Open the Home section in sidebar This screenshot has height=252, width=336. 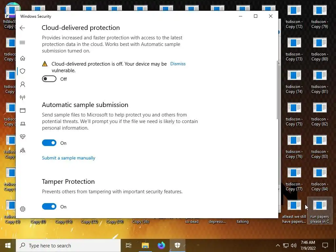coord(23,58)
